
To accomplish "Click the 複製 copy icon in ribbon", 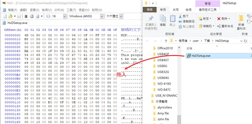I will point(163,18).
